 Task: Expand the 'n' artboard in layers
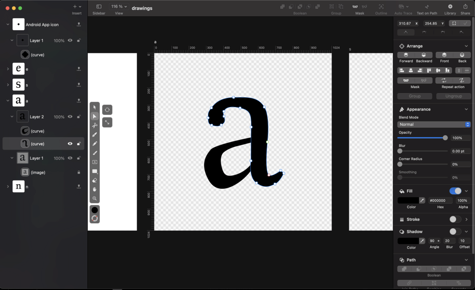(8, 186)
